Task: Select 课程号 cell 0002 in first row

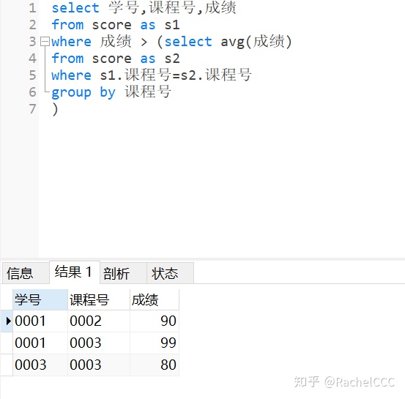Action: click(x=99, y=321)
